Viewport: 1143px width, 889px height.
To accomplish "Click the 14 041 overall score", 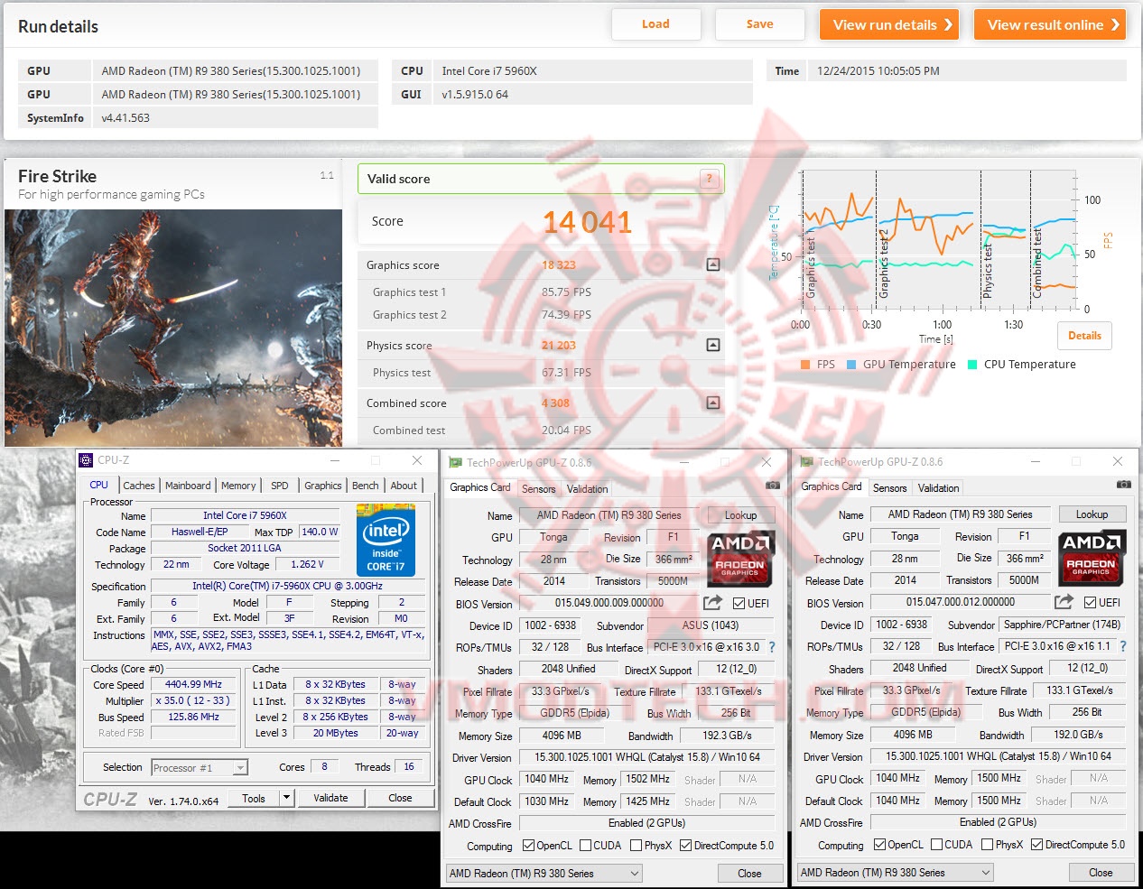I will click(x=588, y=221).
